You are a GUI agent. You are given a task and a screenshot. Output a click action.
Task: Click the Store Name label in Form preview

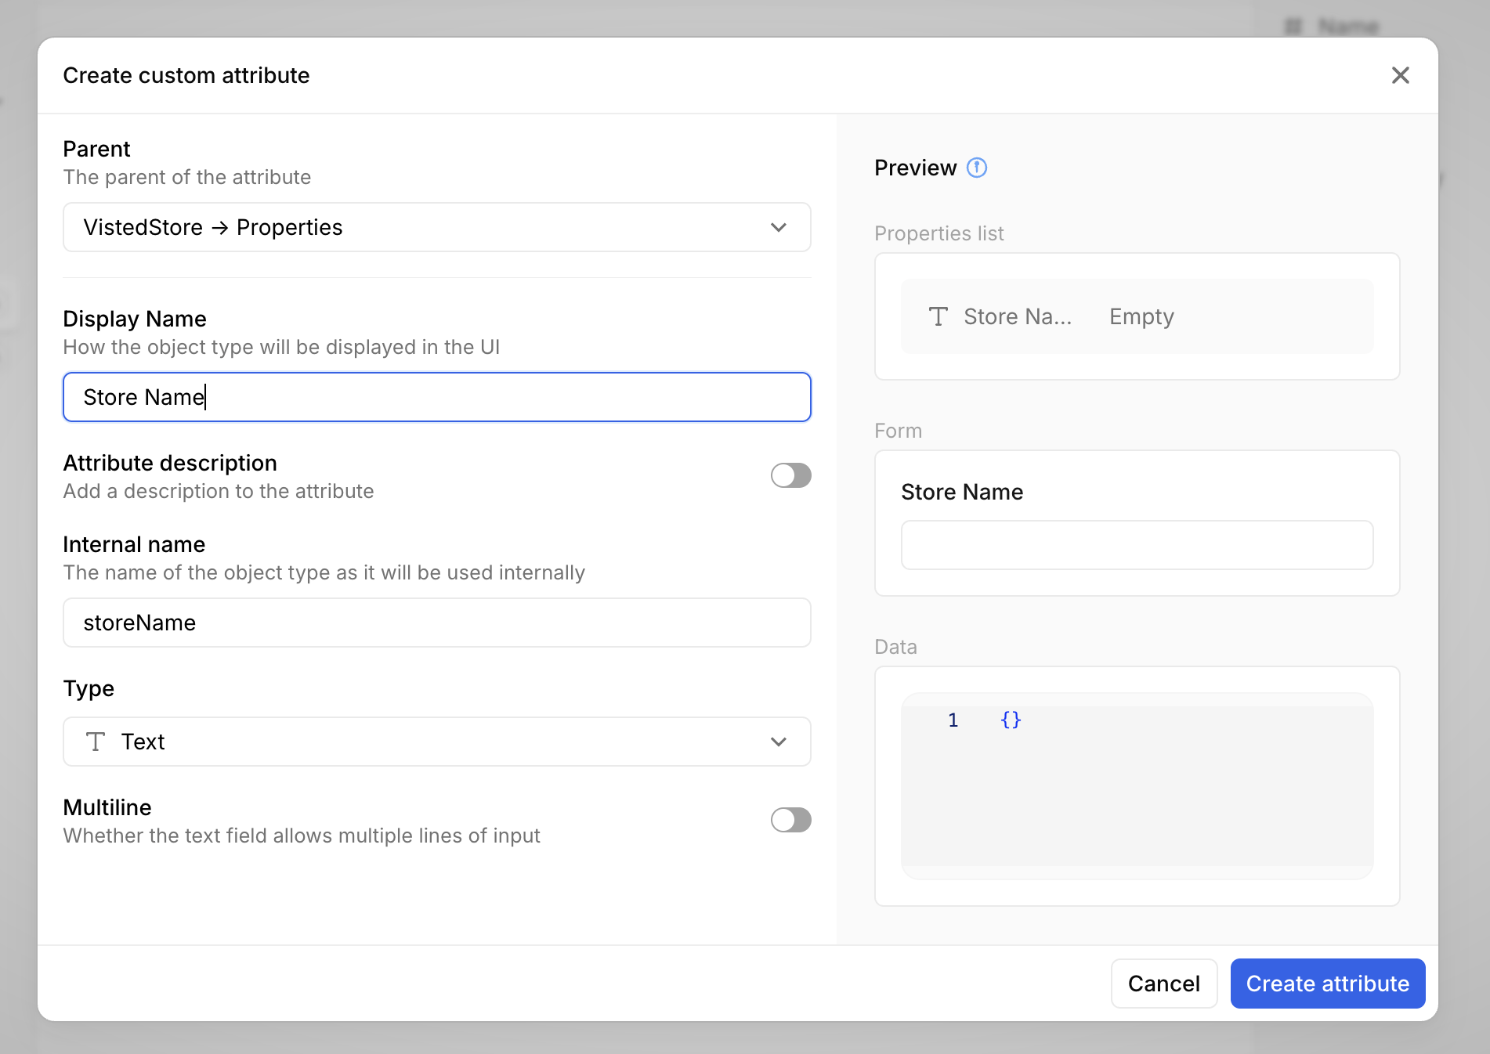962,492
